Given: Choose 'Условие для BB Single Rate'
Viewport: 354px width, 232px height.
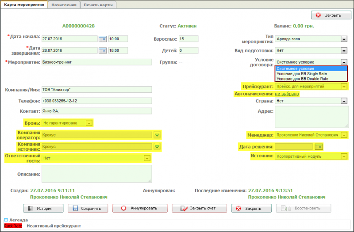Looking at the screenshot, I should tap(311, 74).
